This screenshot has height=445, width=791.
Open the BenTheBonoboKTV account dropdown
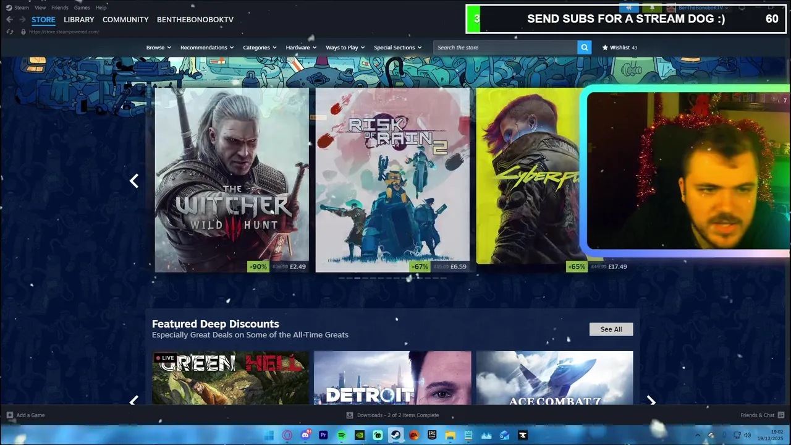point(703,7)
